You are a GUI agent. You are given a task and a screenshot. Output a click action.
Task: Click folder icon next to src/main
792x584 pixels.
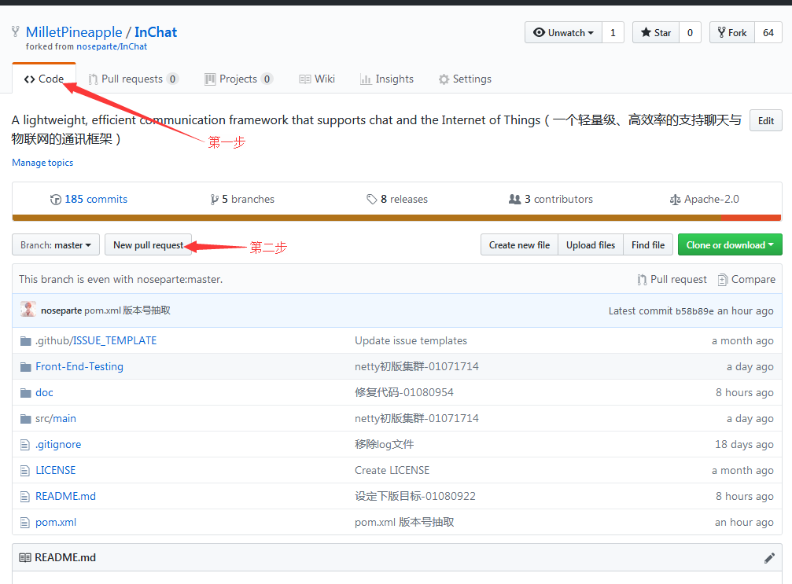coord(26,419)
